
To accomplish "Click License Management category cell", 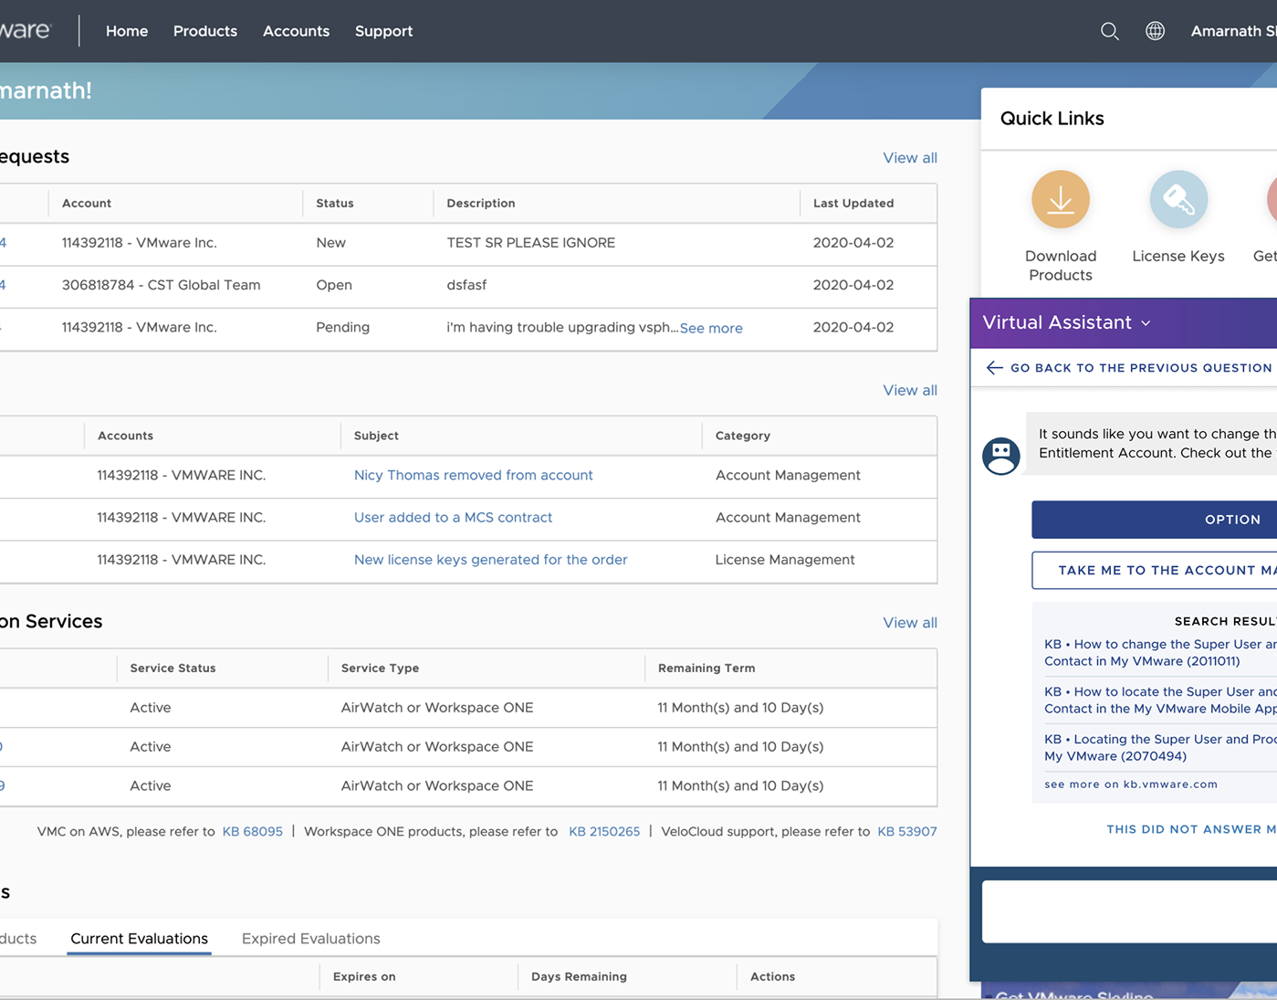I will coord(785,560).
